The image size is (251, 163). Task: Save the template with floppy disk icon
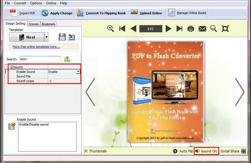[62, 37]
